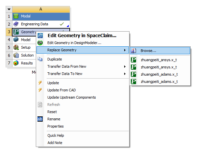Select the Setup cell label
The image size is (212, 167).
(x=26, y=47)
